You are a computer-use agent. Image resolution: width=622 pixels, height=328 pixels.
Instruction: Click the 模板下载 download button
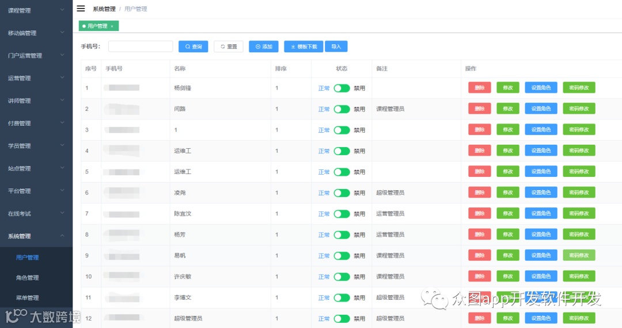304,47
